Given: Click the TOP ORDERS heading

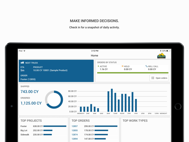Looking at the screenshot, I should pos(80,121).
